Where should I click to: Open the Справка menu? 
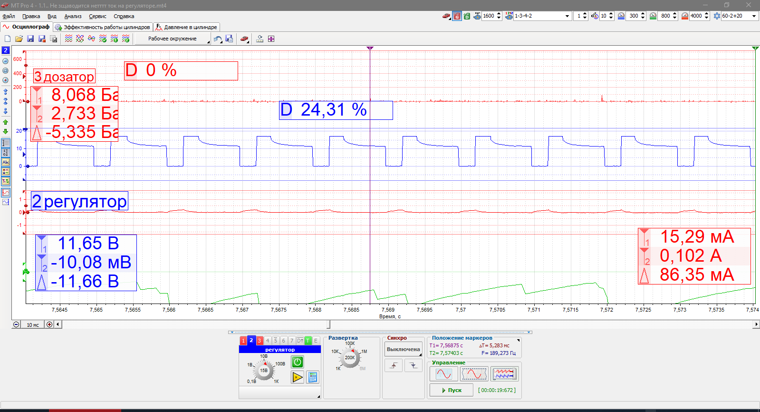pyautogui.click(x=124, y=16)
